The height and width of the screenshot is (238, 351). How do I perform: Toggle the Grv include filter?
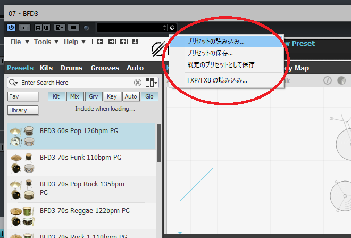(94, 96)
